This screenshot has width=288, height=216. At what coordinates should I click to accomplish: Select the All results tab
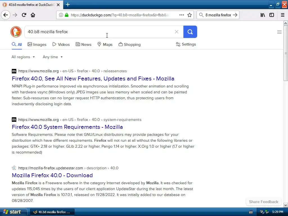(x=17, y=44)
